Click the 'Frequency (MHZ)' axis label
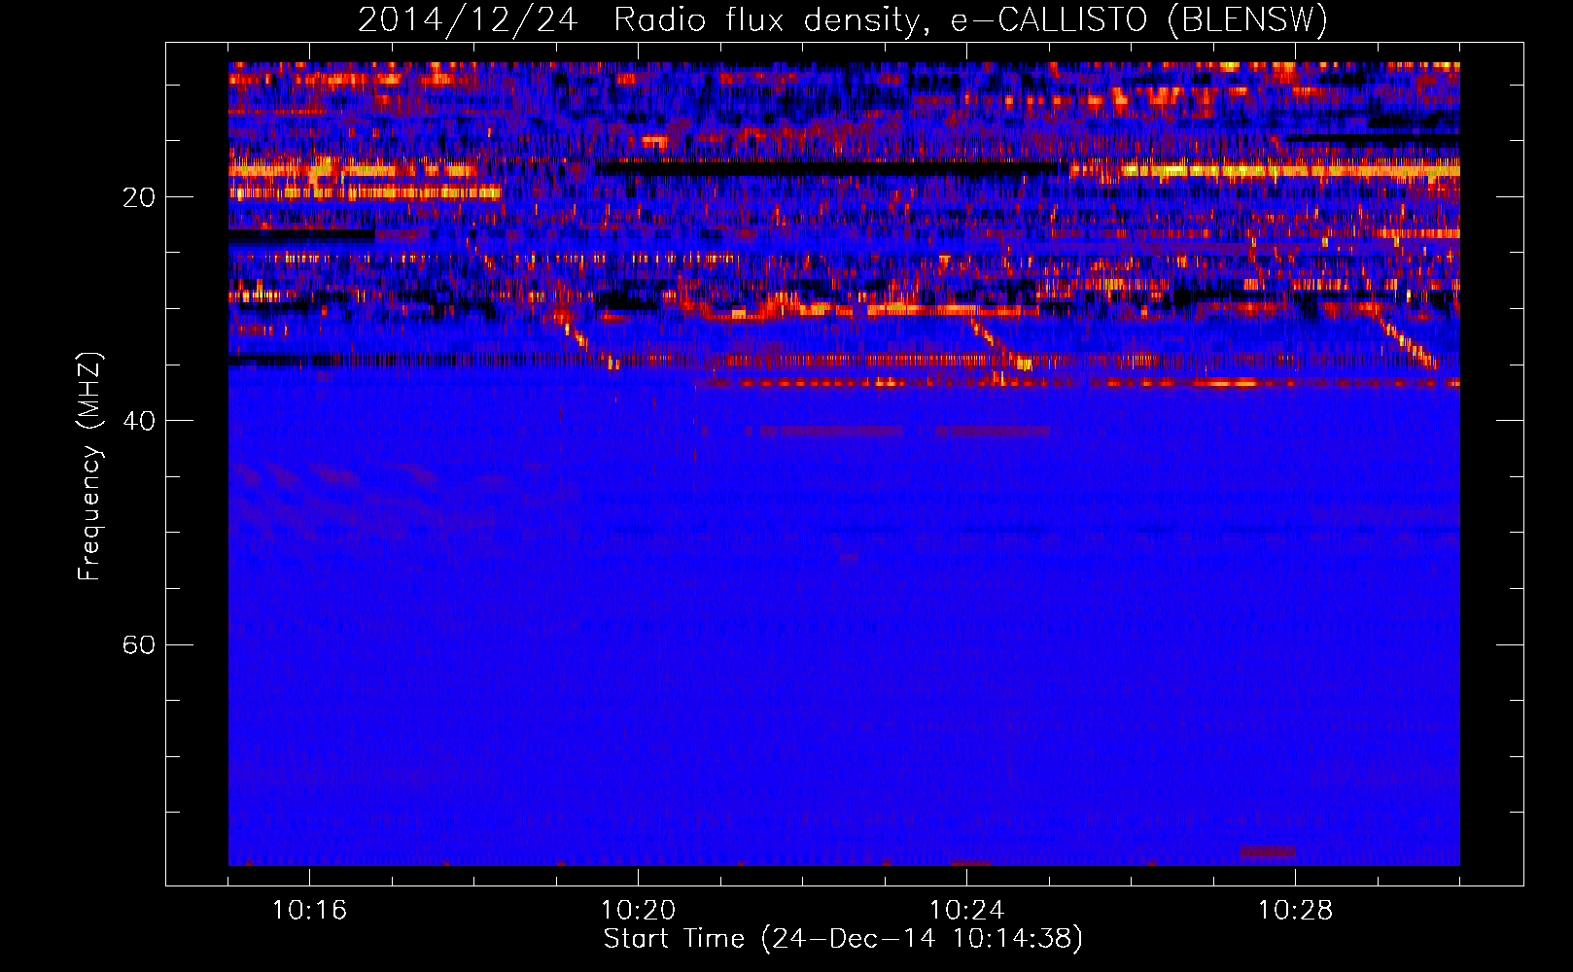This screenshot has height=972, width=1573. (89, 467)
